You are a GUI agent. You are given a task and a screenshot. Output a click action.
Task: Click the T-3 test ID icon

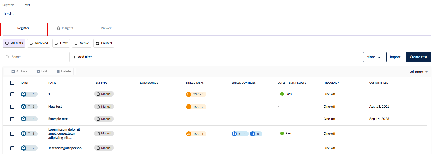[24, 134]
